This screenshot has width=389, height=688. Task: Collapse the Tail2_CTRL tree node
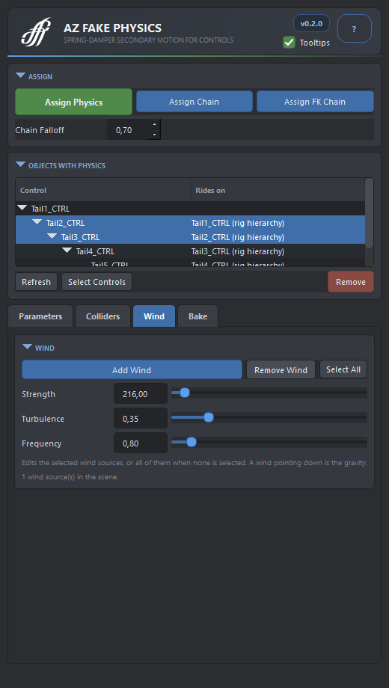click(x=37, y=222)
